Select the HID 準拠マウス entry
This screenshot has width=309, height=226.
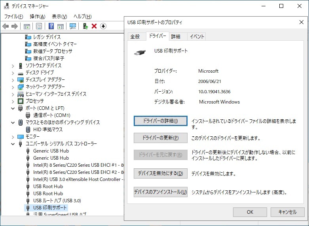coord(48,130)
